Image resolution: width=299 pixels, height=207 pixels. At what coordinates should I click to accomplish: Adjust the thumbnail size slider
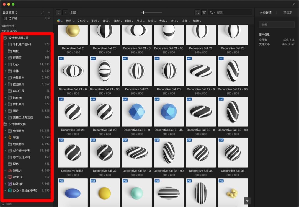(143, 12)
